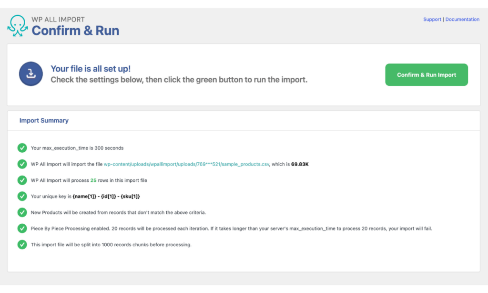Click the 'New Products will be created' sentence
The height and width of the screenshot is (293, 488).
tap(118, 212)
